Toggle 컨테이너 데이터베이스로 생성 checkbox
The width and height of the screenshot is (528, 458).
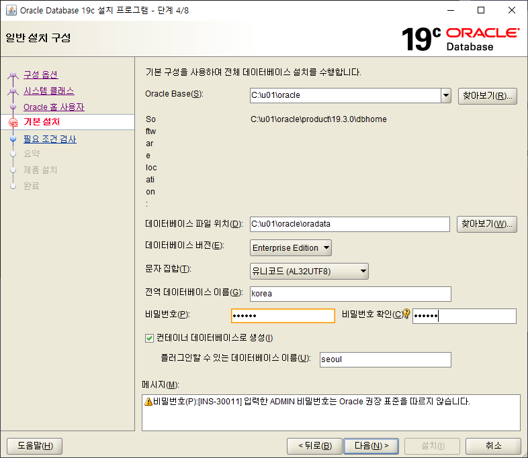pyautogui.click(x=149, y=338)
